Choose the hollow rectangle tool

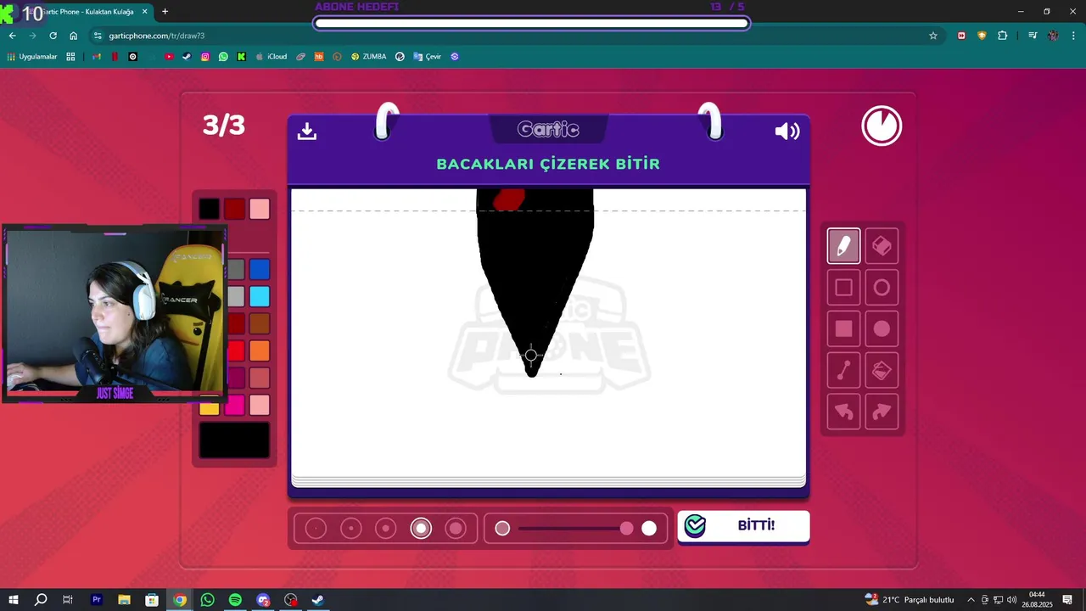coord(843,288)
